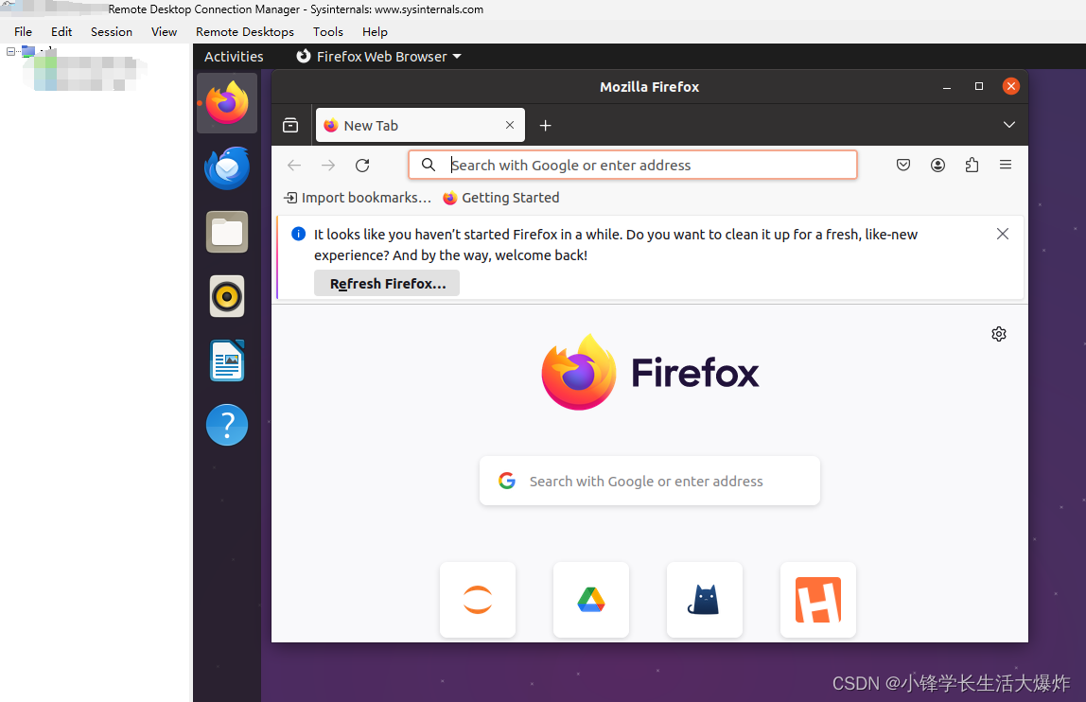The image size is (1086, 702).
Task: Maximize the Mozilla Firefox window
Action: pos(979,87)
